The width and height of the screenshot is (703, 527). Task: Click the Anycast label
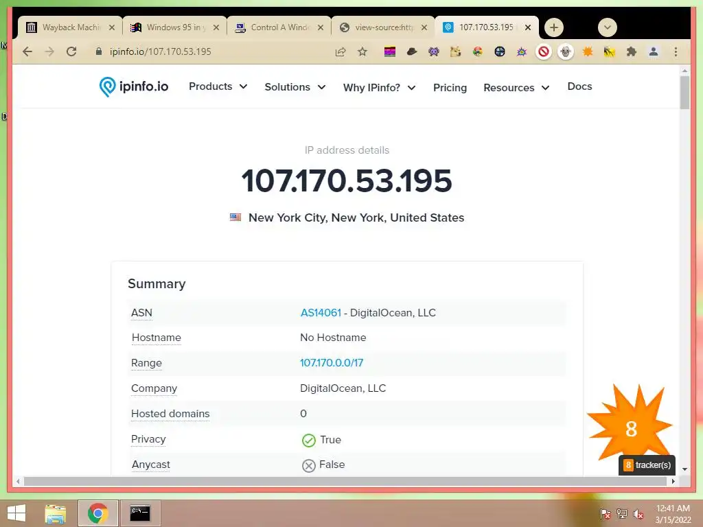coord(150,465)
